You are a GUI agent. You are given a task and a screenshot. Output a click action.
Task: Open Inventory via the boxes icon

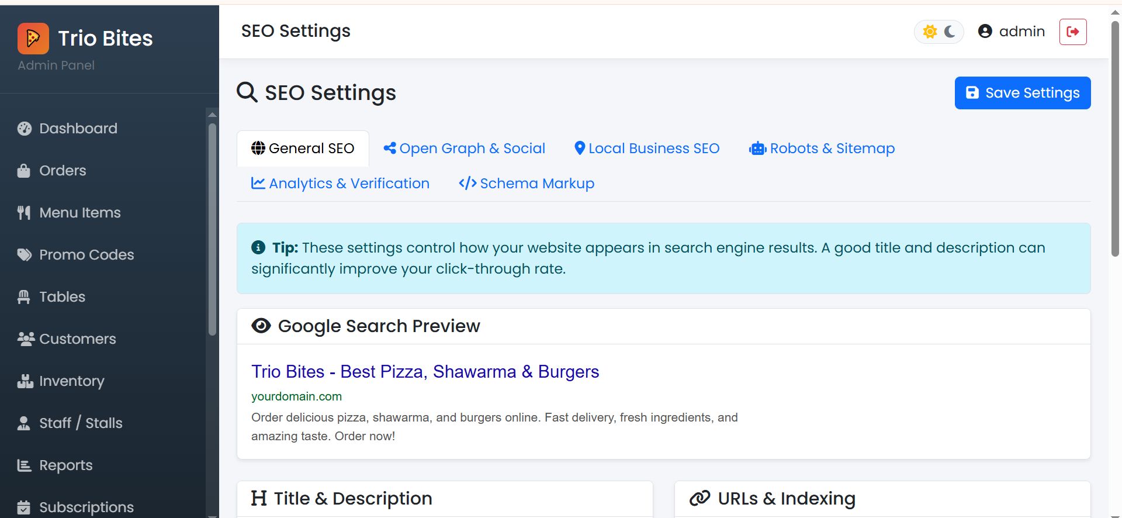(25, 381)
